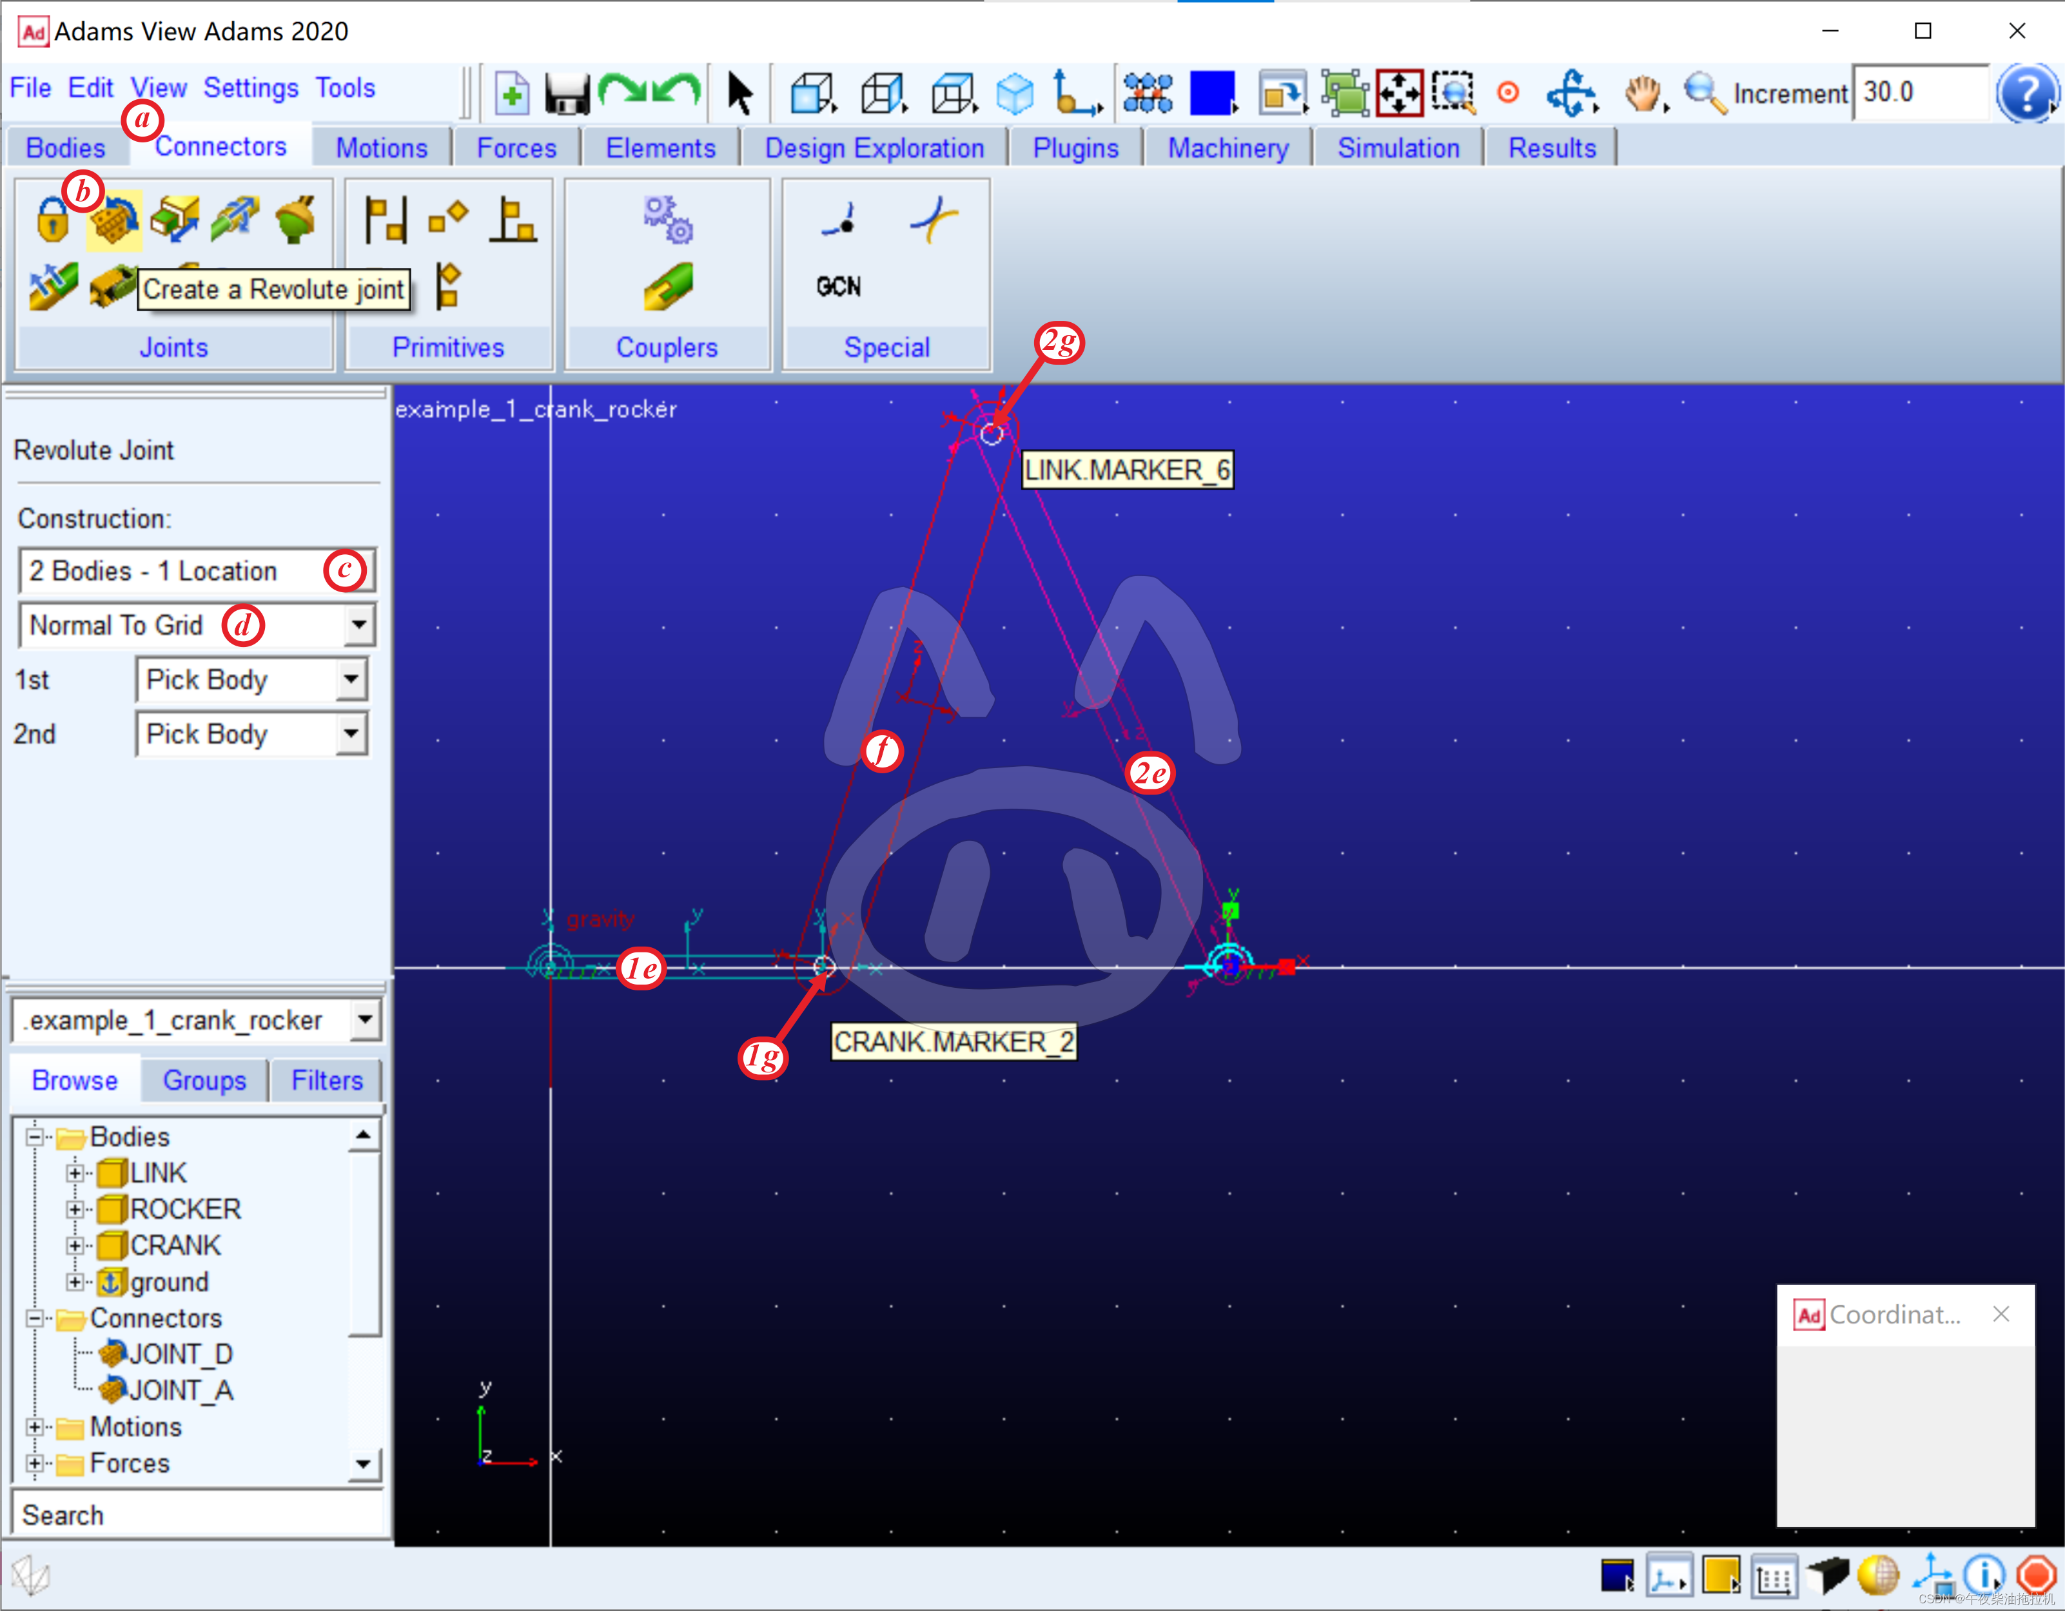The width and height of the screenshot is (2065, 1611).
Task: Open the 1st Pick Body dropdown
Action: point(351,679)
